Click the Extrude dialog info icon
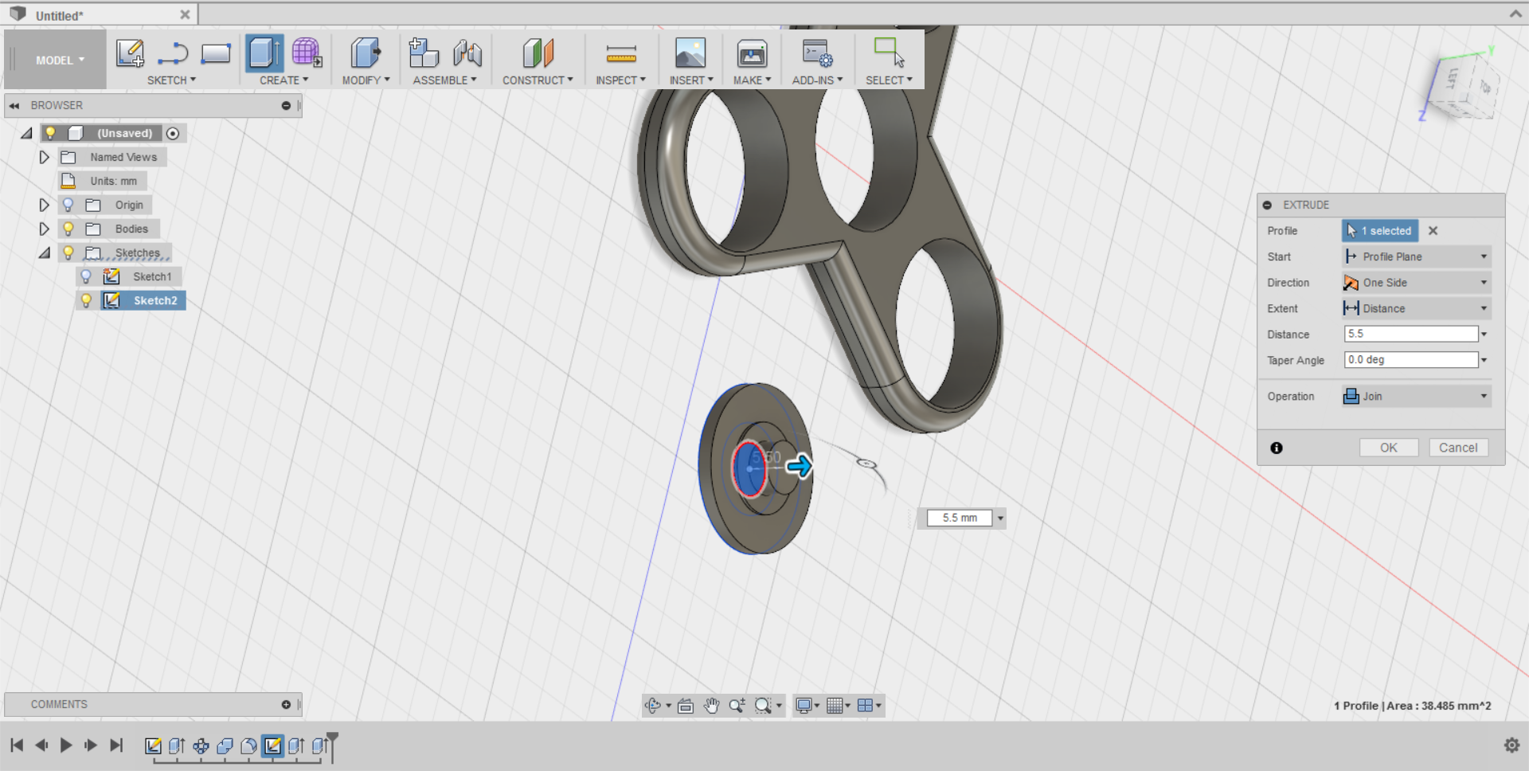 point(1277,448)
